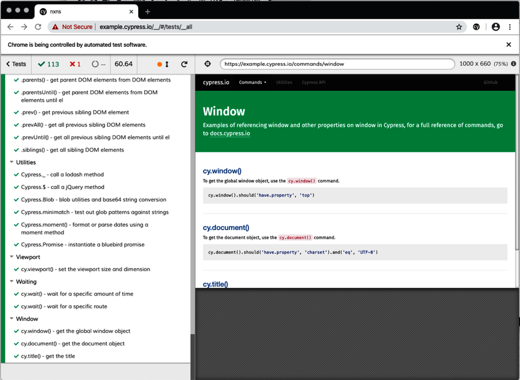Open a new browser tab
Image resolution: width=520 pixels, height=380 pixels.
pos(147,12)
